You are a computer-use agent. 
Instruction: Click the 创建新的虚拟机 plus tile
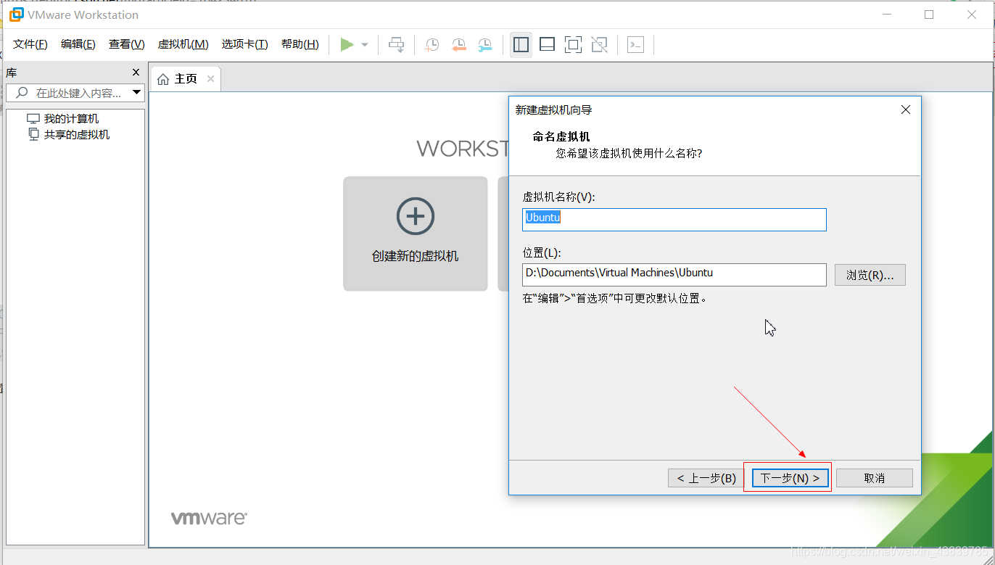coord(414,234)
